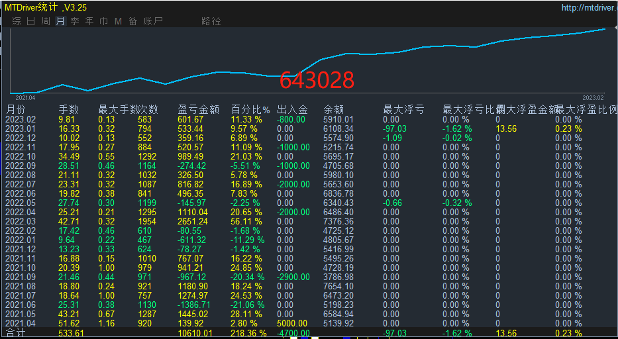
Task: Select the 2023.02 month row label
Action: (21, 119)
